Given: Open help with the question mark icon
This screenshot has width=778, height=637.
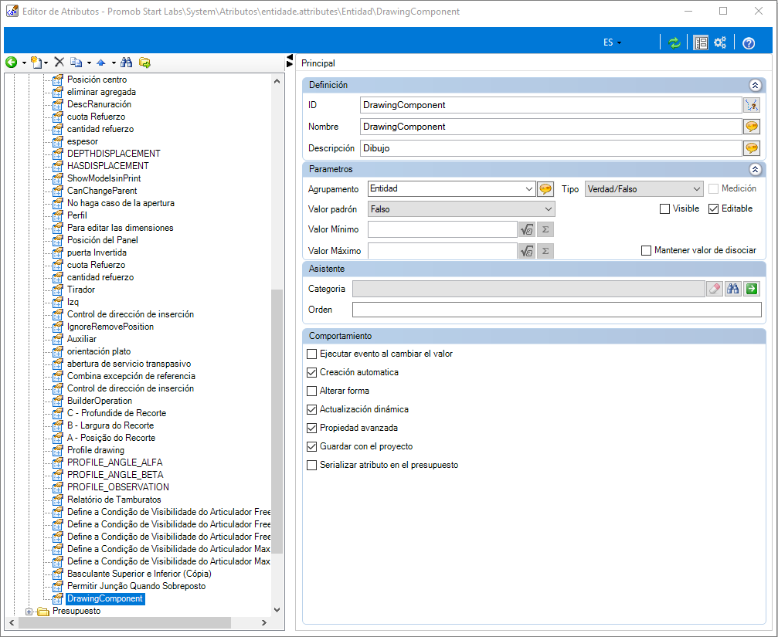Looking at the screenshot, I should (x=749, y=43).
